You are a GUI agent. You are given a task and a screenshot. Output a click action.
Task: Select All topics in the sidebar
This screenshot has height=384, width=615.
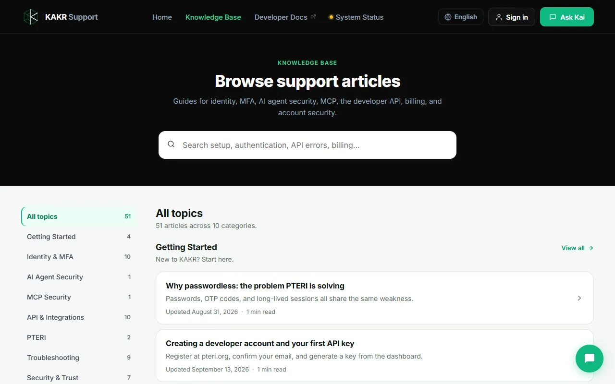click(79, 216)
